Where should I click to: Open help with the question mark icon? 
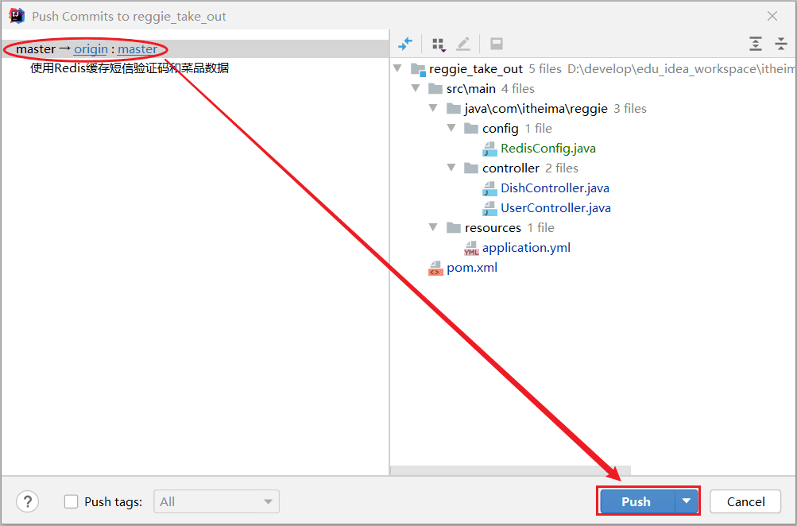pos(28,501)
